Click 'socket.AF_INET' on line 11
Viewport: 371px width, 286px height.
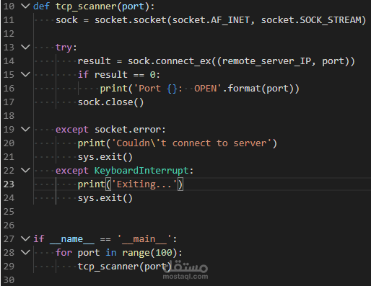click(x=211, y=20)
